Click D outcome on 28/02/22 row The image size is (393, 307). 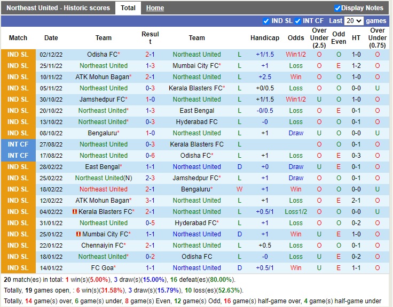(x=239, y=167)
